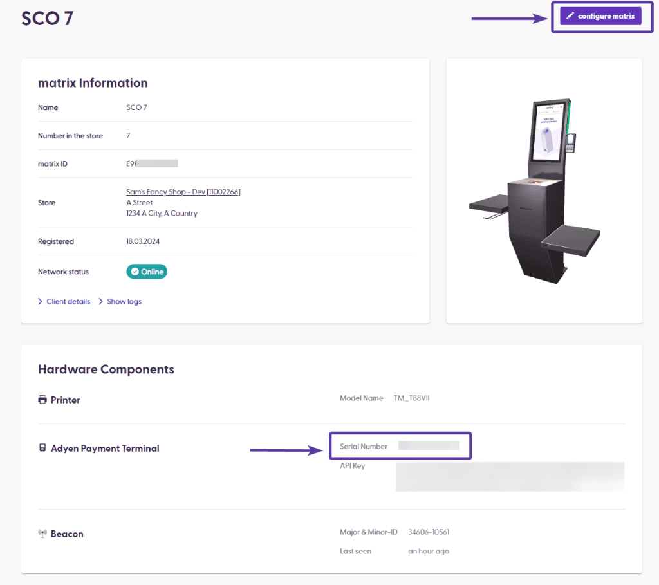Click the Name label
Viewport: 659px width, 585px height.
click(48, 107)
